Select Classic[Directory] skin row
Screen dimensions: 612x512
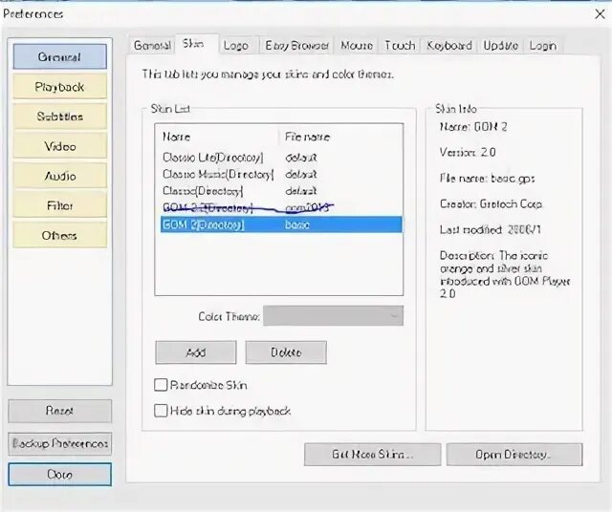pos(281,191)
